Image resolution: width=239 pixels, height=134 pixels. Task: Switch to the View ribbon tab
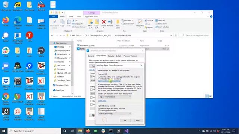pyautogui.click(x=79, y=16)
